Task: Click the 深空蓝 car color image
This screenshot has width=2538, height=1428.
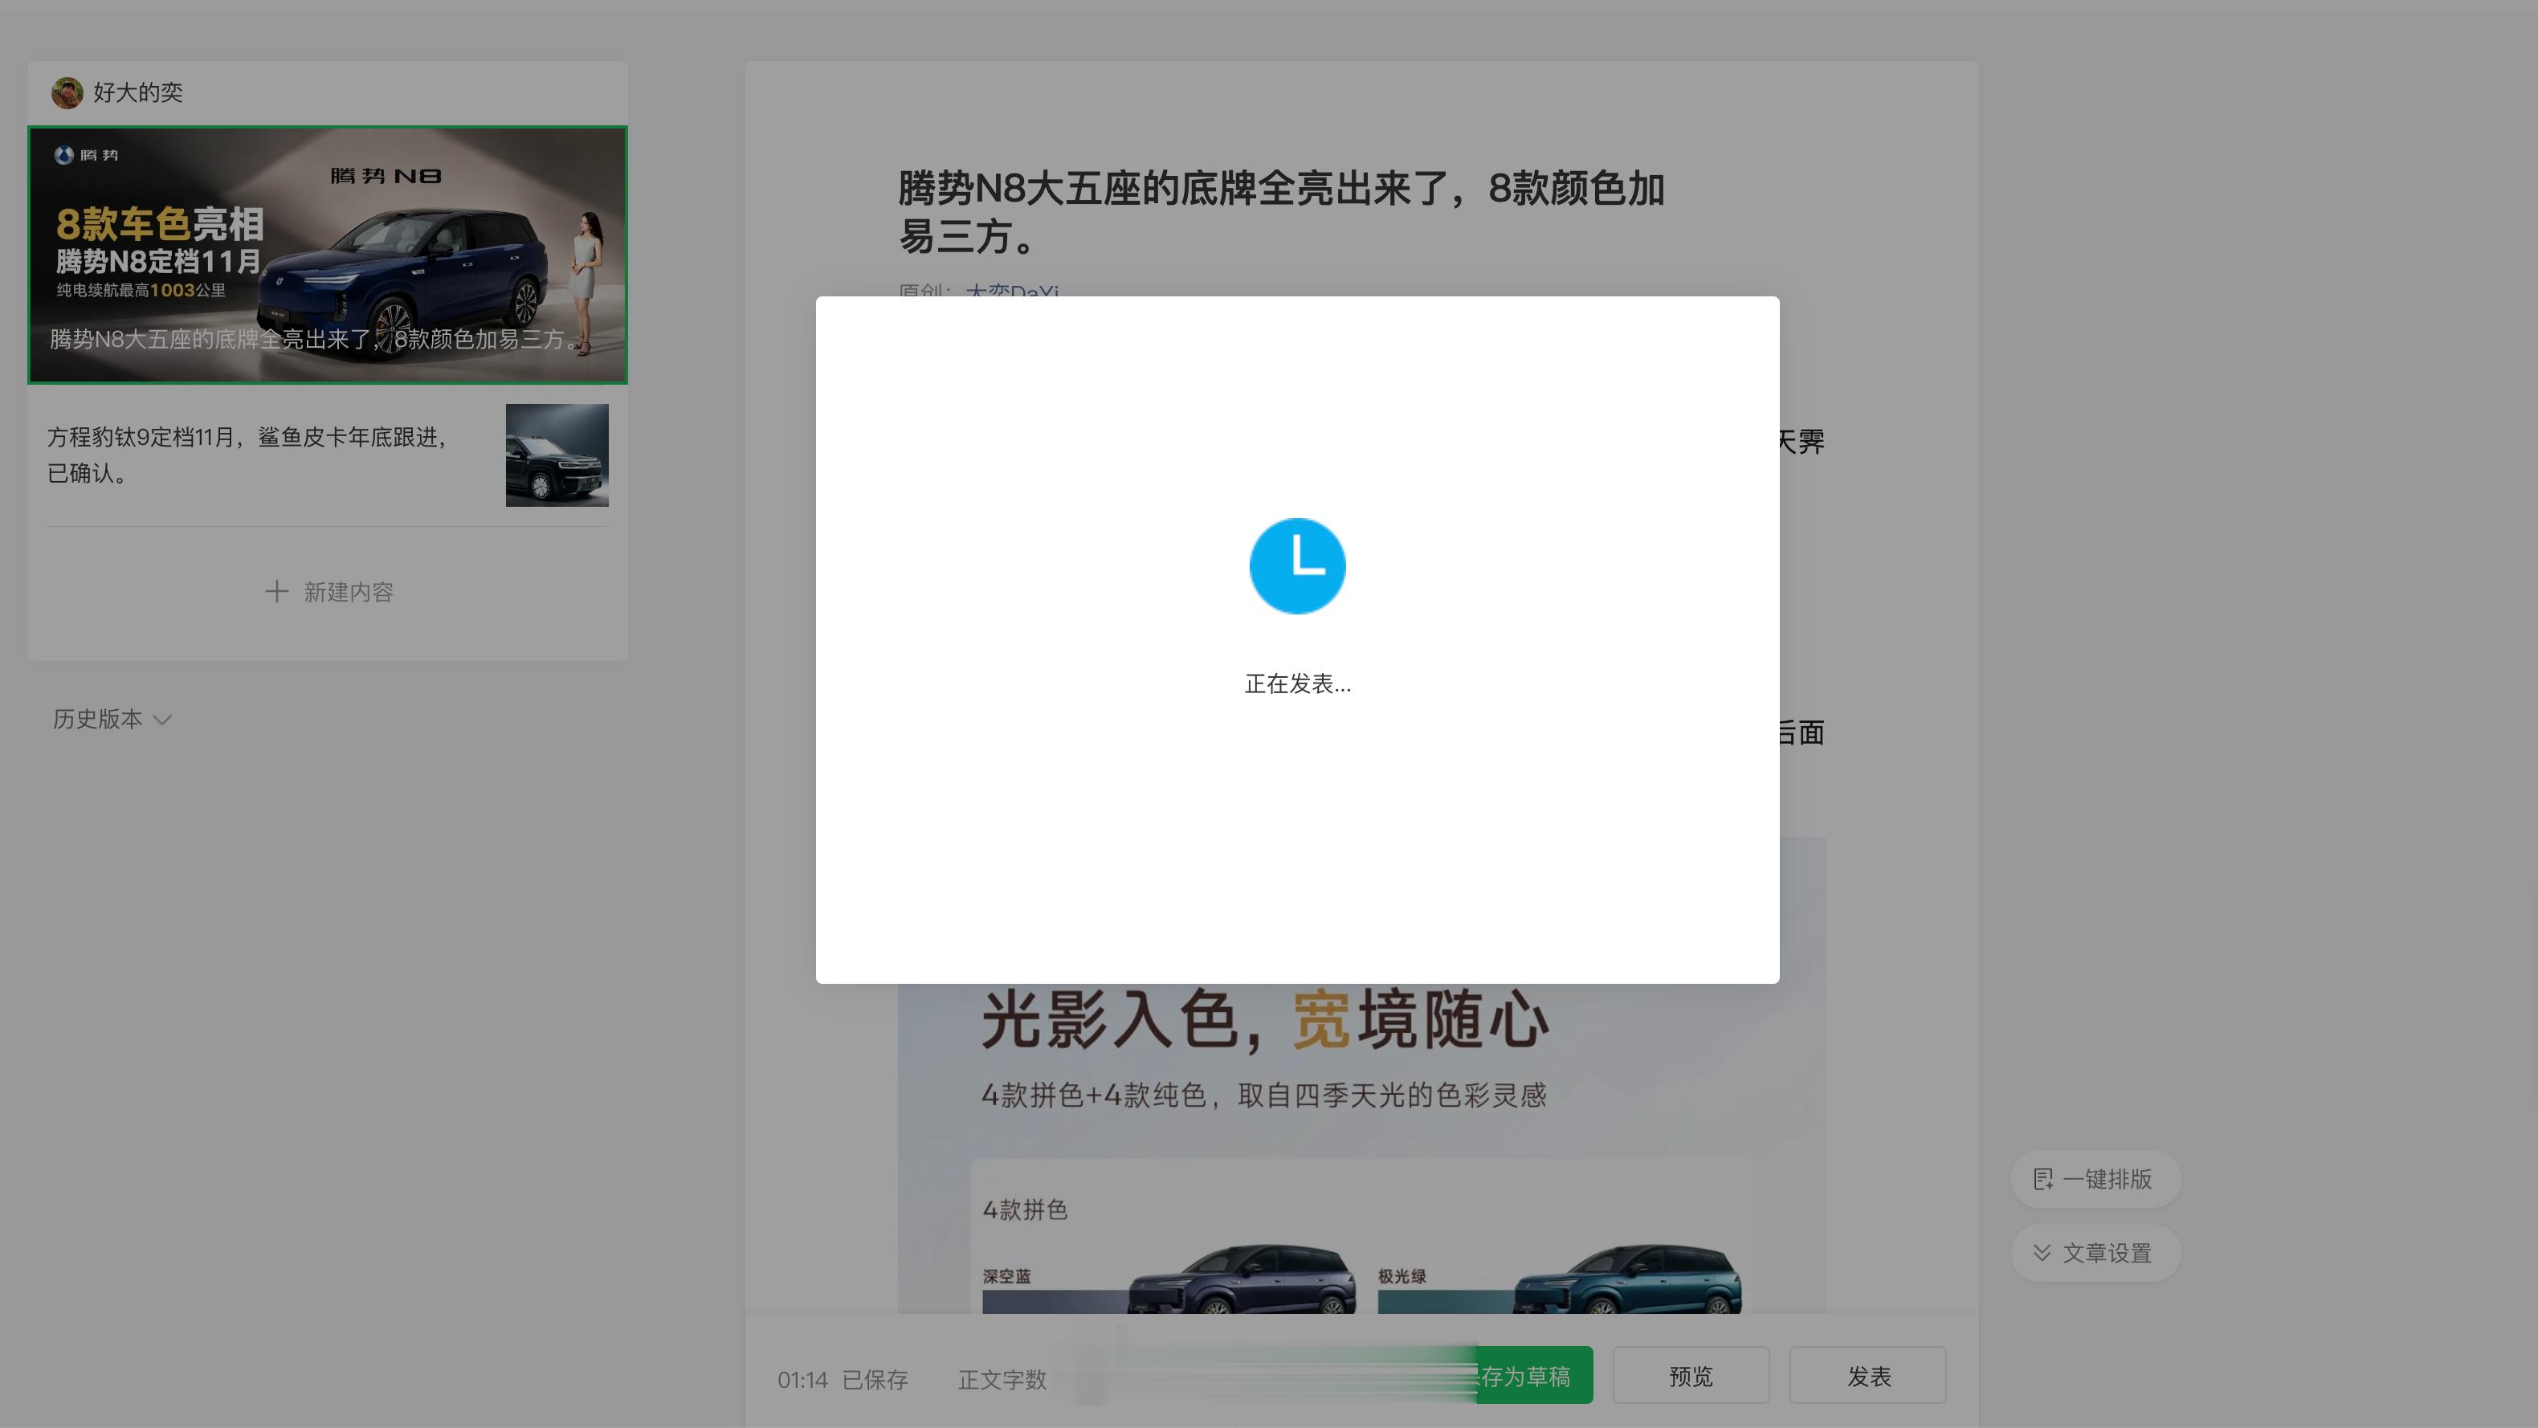Action: pyautogui.click(x=1242, y=1278)
